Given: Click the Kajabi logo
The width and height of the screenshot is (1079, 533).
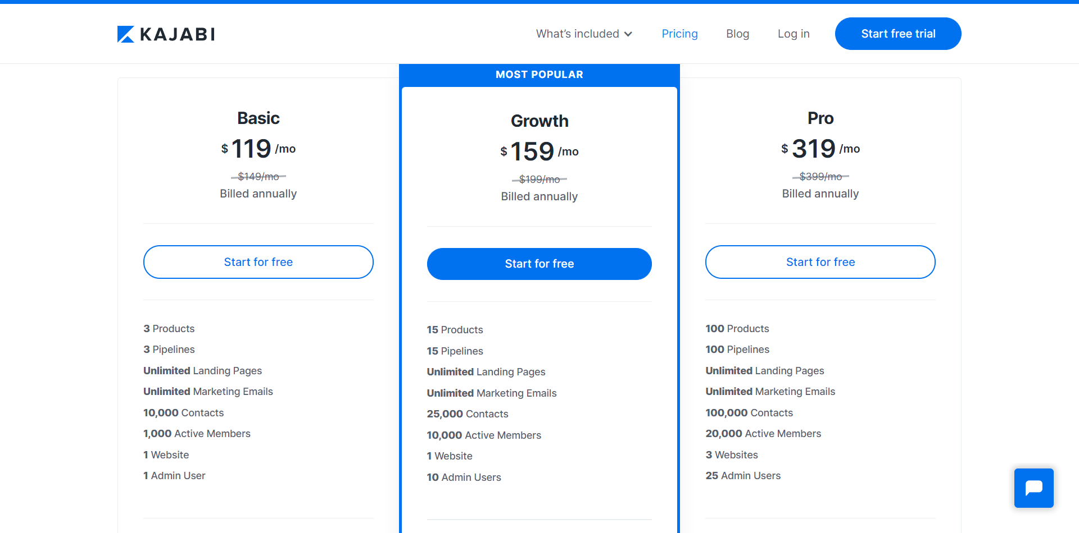Looking at the screenshot, I should (x=166, y=34).
